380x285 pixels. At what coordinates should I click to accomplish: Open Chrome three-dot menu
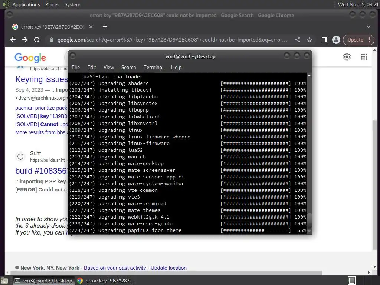click(x=370, y=40)
